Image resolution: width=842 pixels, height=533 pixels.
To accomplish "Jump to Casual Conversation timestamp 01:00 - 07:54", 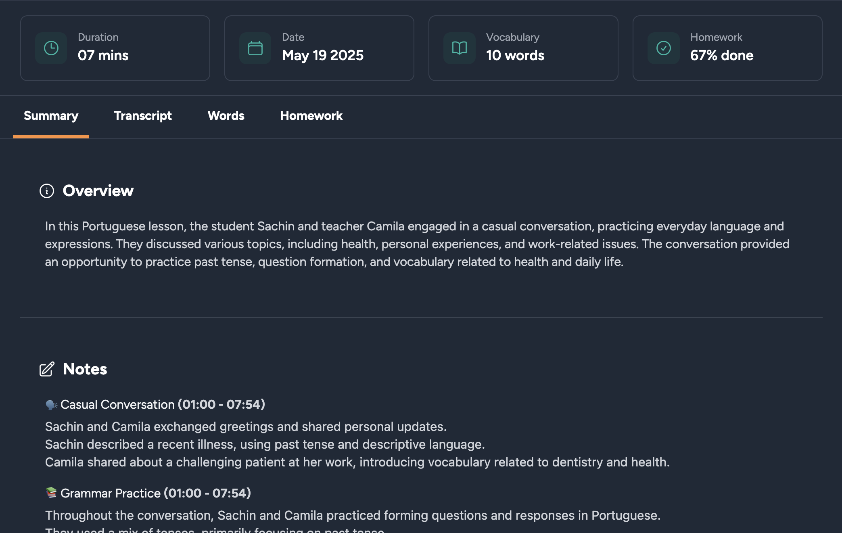I will [x=221, y=405].
